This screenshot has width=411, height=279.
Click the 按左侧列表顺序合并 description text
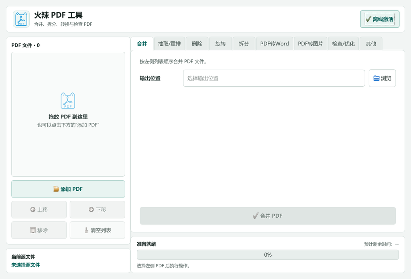click(x=173, y=62)
